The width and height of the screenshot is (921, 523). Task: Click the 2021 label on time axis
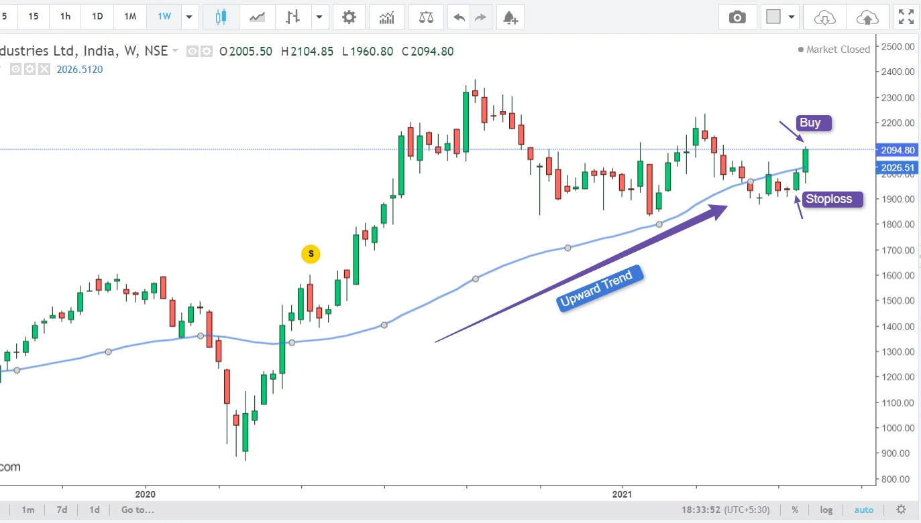pyautogui.click(x=622, y=494)
